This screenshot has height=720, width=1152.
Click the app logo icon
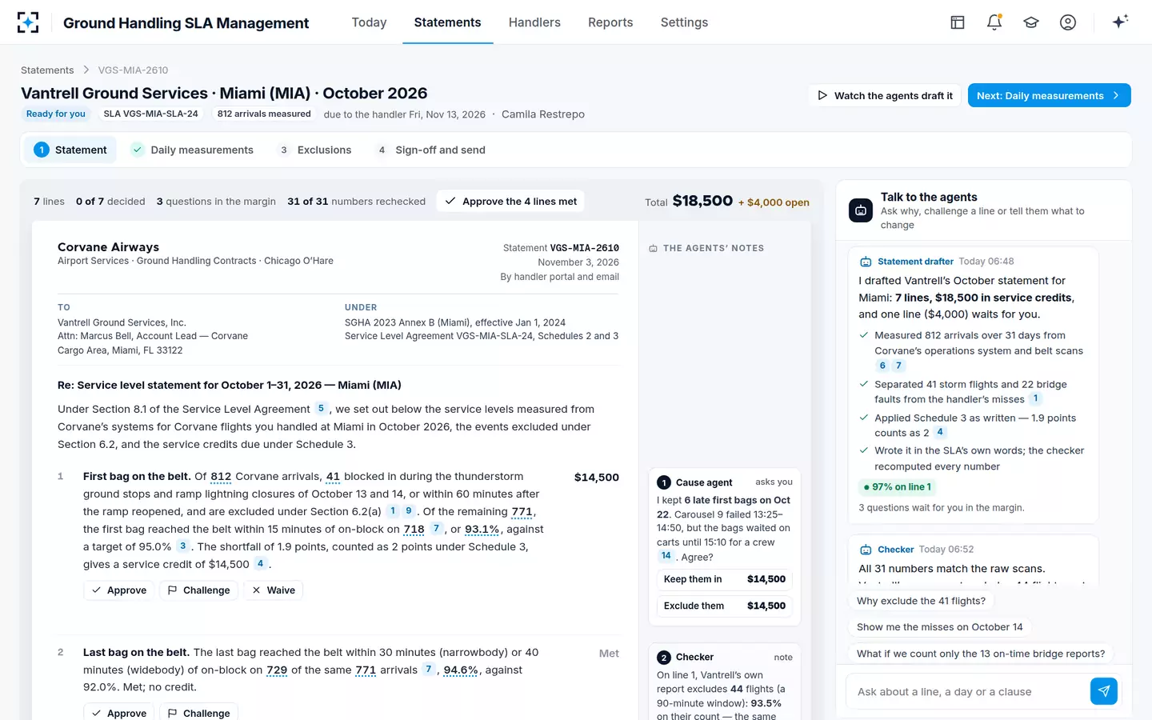click(x=28, y=22)
